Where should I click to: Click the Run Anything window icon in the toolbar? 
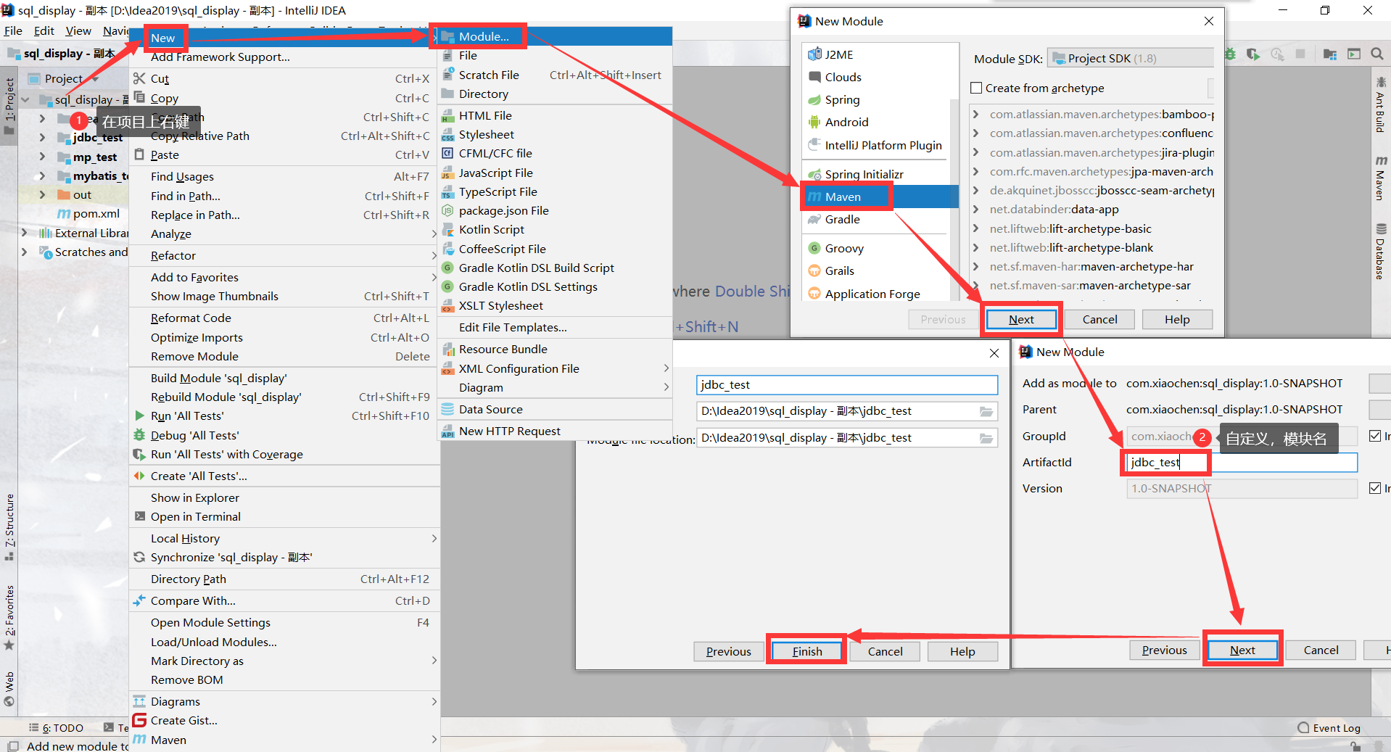1354,54
